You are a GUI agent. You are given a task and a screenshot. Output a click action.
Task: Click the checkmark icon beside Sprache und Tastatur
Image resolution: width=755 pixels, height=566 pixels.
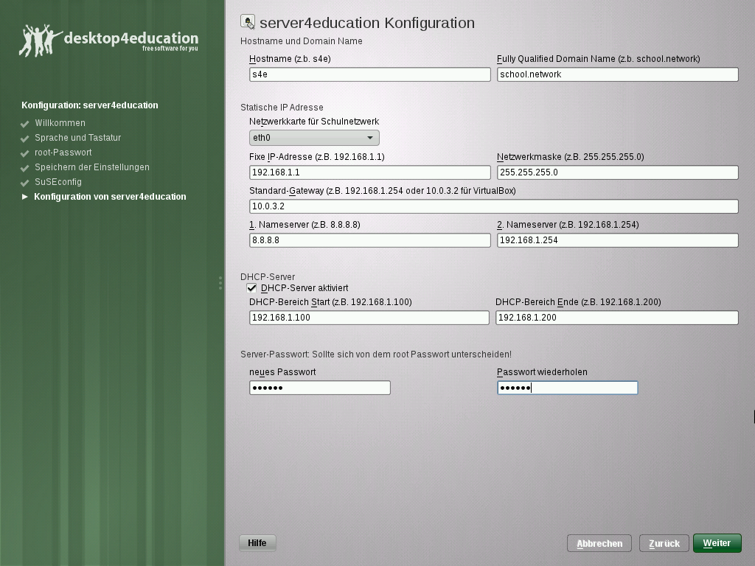pyautogui.click(x=25, y=139)
